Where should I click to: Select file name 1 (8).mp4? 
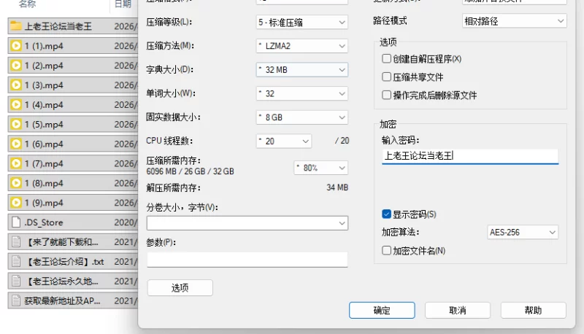click(x=44, y=183)
